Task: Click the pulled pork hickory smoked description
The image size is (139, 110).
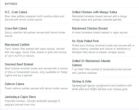Action: tap(103, 49)
